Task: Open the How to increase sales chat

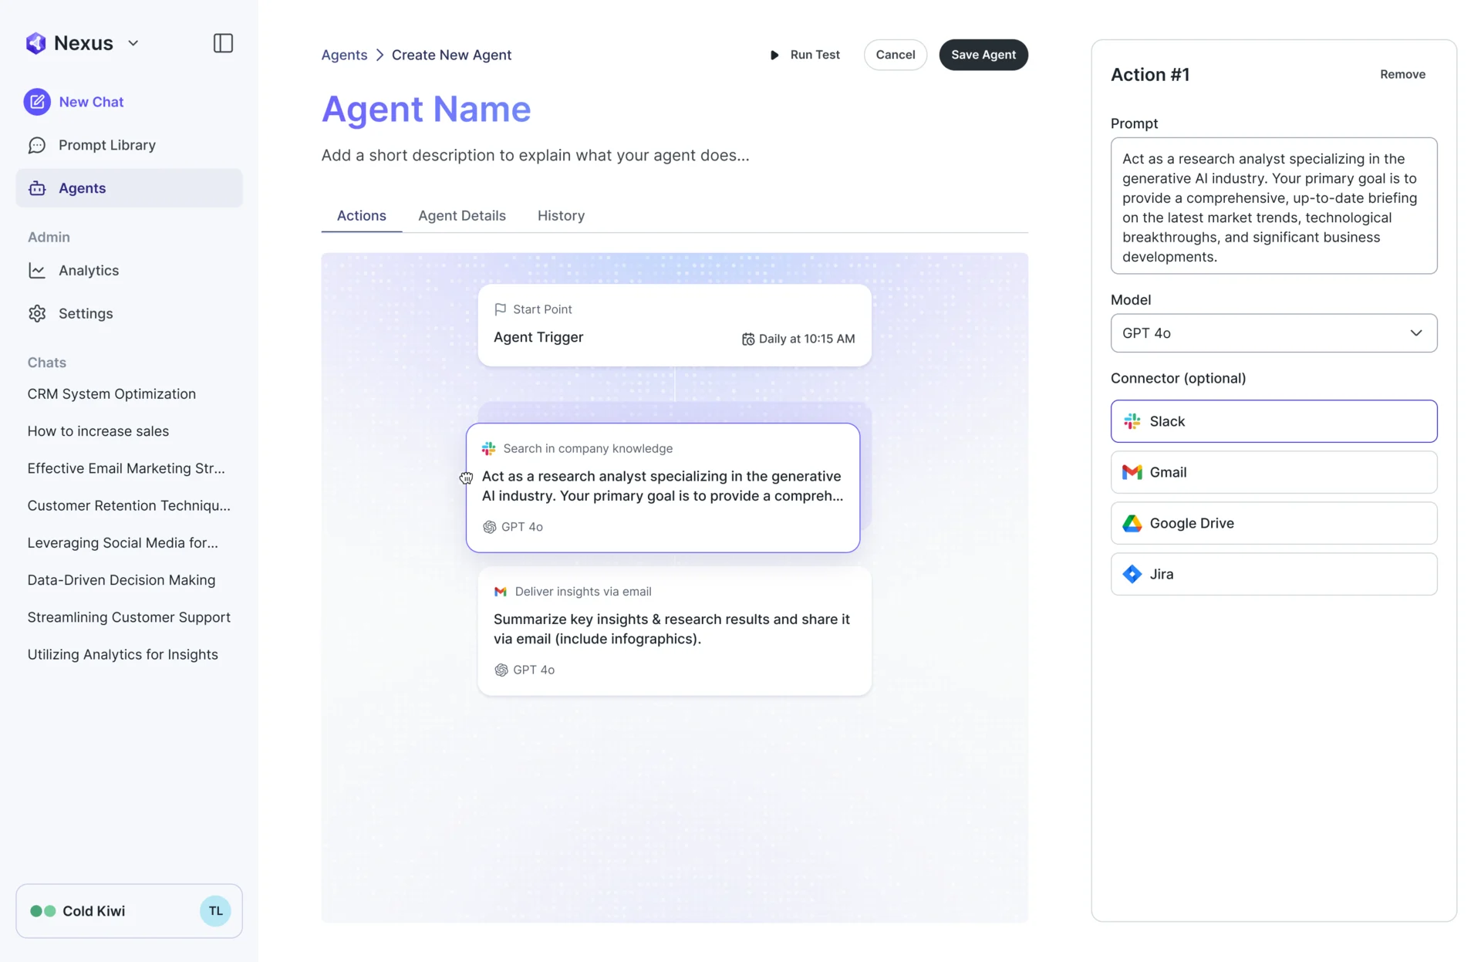Action: 98,431
